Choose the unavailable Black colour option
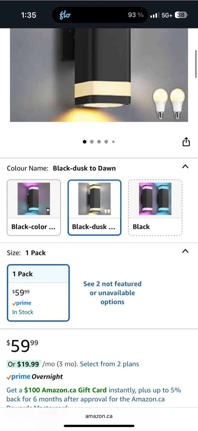Screen dimensions: 198x431 click(x=155, y=207)
